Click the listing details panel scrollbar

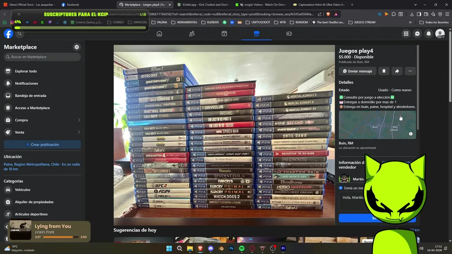coord(418,87)
